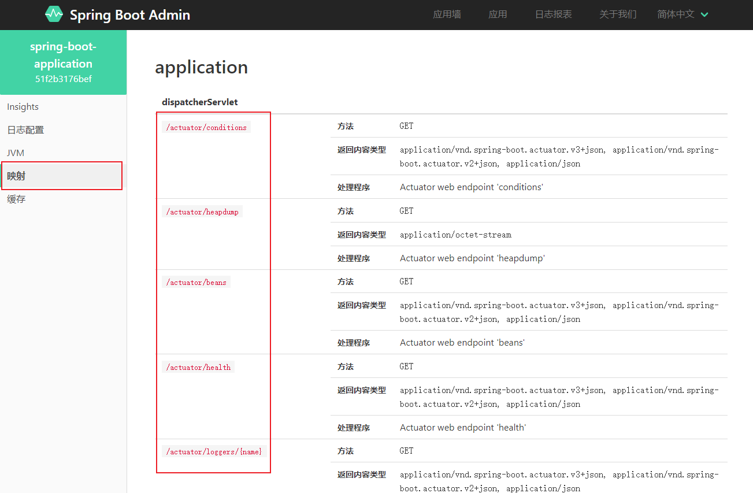Click the GET method of /actuator/loggers/{name}
753x493 pixels.
[407, 451]
